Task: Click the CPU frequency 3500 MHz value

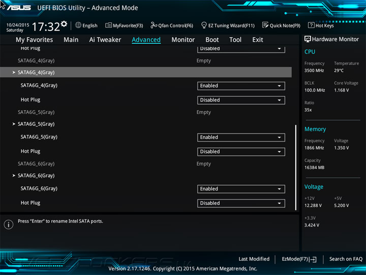Action: (314, 70)
